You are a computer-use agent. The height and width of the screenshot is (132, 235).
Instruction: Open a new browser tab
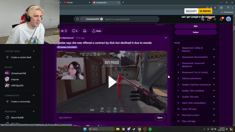pos(123,3)
